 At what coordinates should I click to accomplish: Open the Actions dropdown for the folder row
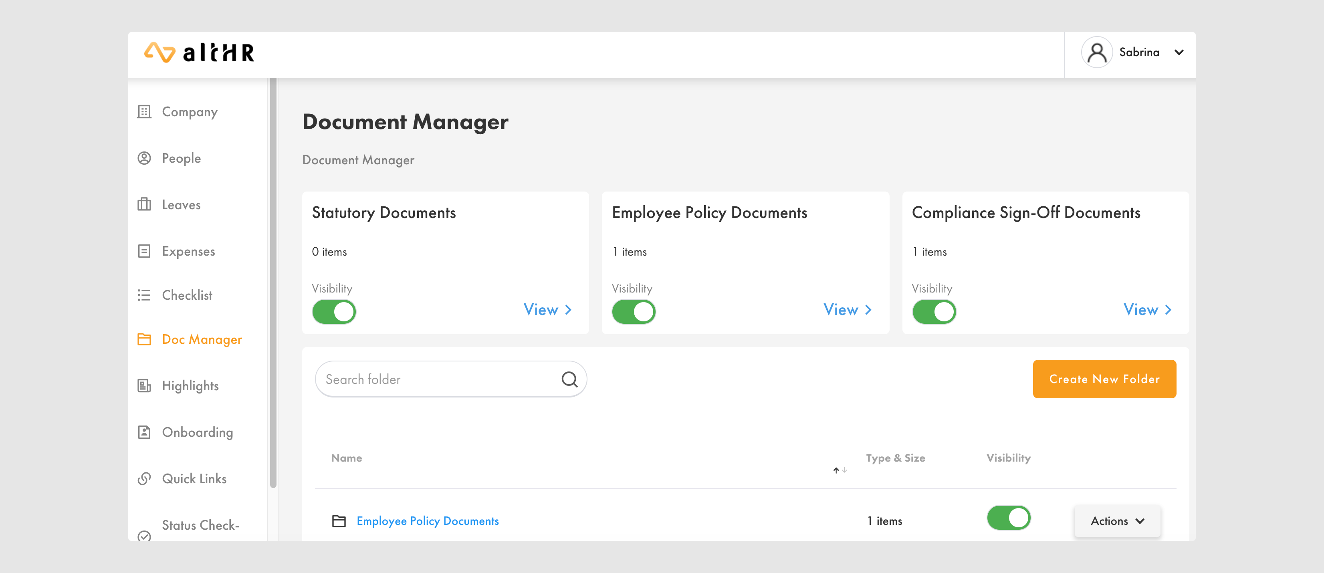1117,521
